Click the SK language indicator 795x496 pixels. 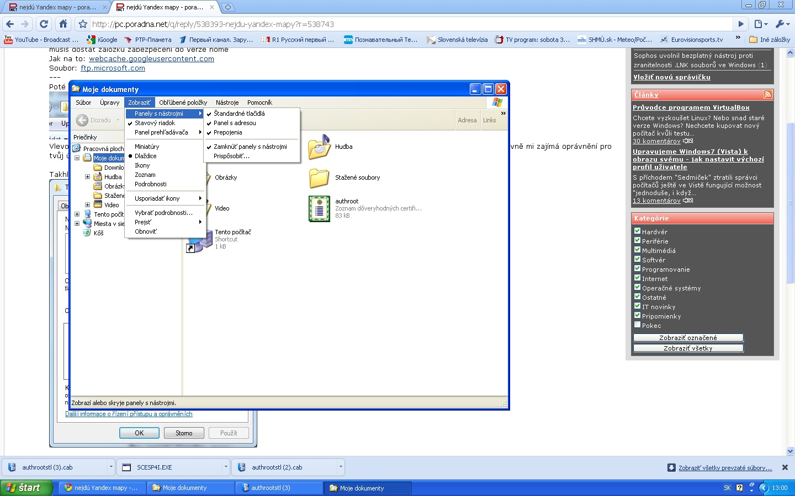pyautogui.click(x=727, y=488)
